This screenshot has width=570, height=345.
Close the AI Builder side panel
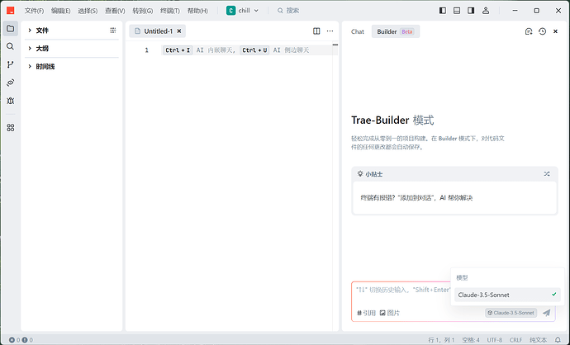click(x=555, y=31)
